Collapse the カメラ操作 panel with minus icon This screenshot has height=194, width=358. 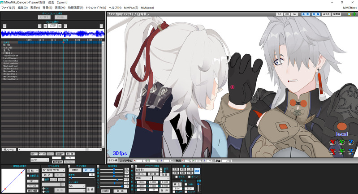(x=69, y=167)
